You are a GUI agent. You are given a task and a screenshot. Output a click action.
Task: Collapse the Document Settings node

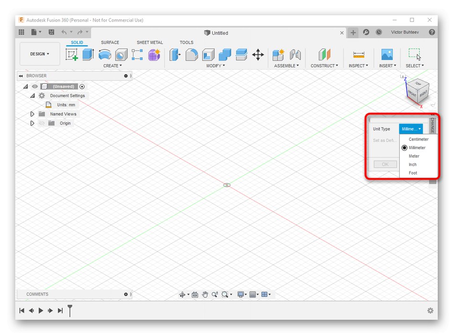[x=32, y=96]
